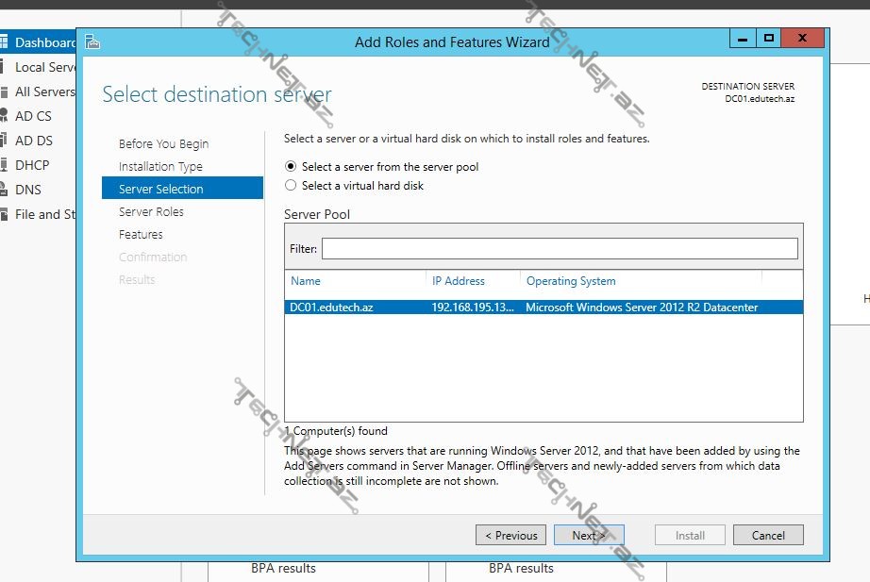Click the Previous button

pos(510,536)
